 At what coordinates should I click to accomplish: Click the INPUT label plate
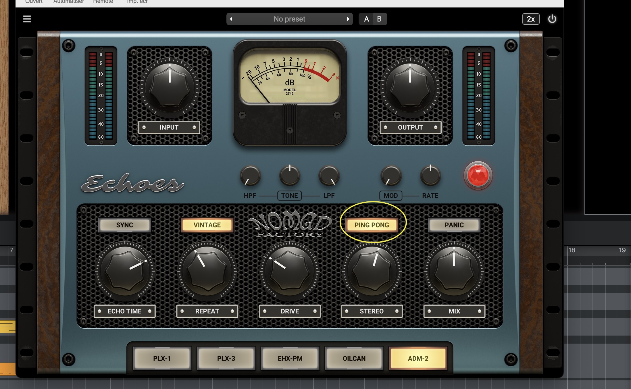click(x=169, y=127)
